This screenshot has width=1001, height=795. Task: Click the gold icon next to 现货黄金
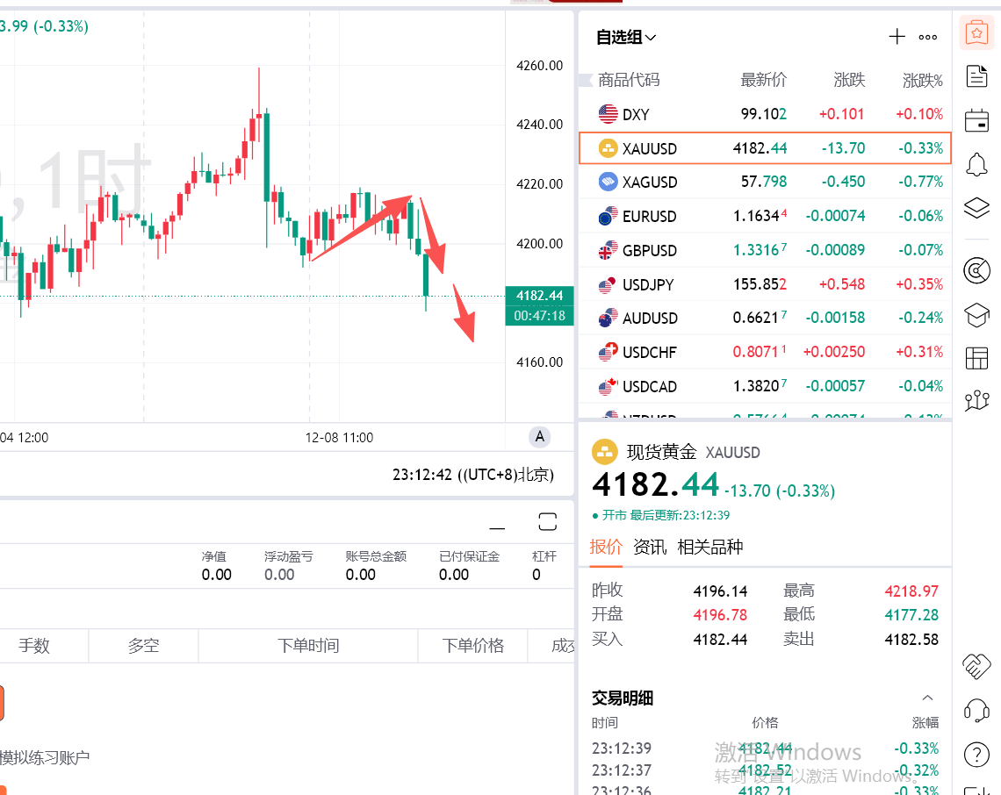coord(605,452)
